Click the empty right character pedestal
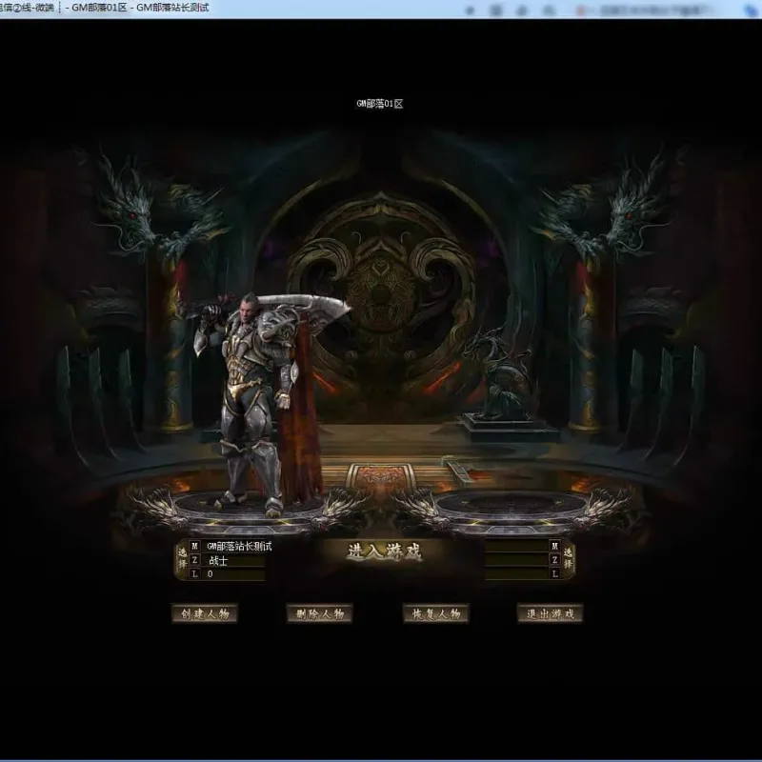This screenshot has height=762, width=762. (511, 506)
